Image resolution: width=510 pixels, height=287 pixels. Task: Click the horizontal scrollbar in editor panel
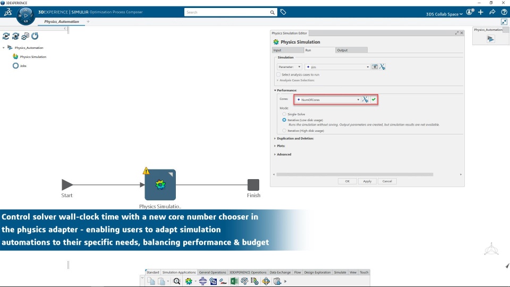354,174
